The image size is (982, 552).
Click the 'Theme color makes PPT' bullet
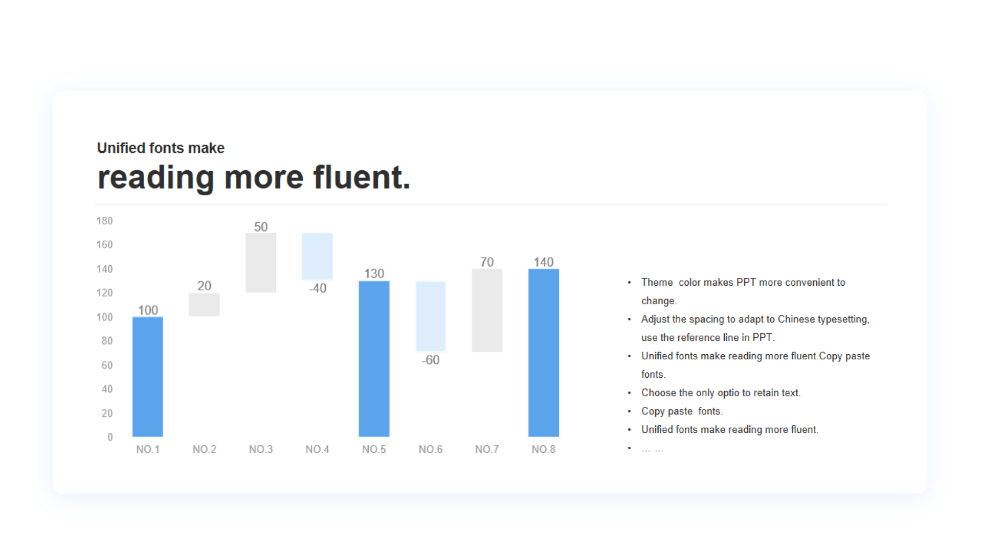tap(743, 291)
